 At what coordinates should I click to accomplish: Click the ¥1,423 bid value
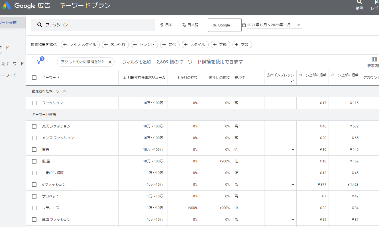click(x=353, y=185)
